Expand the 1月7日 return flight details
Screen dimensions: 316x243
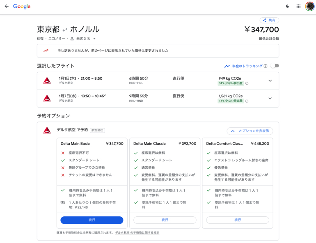270,99
